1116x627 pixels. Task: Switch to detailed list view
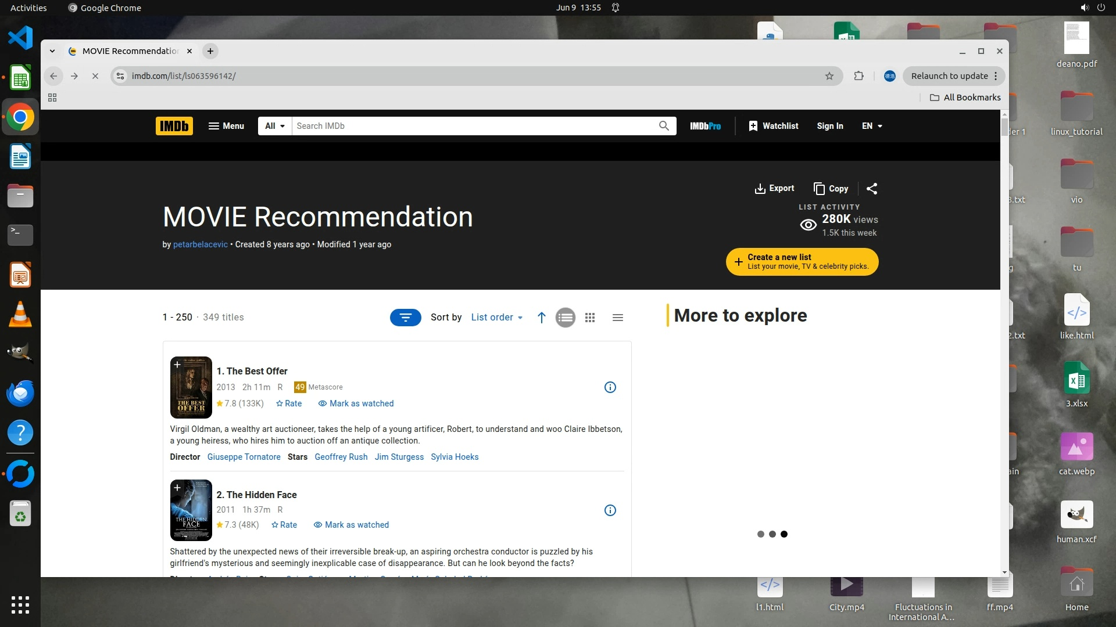pos(565,318)
